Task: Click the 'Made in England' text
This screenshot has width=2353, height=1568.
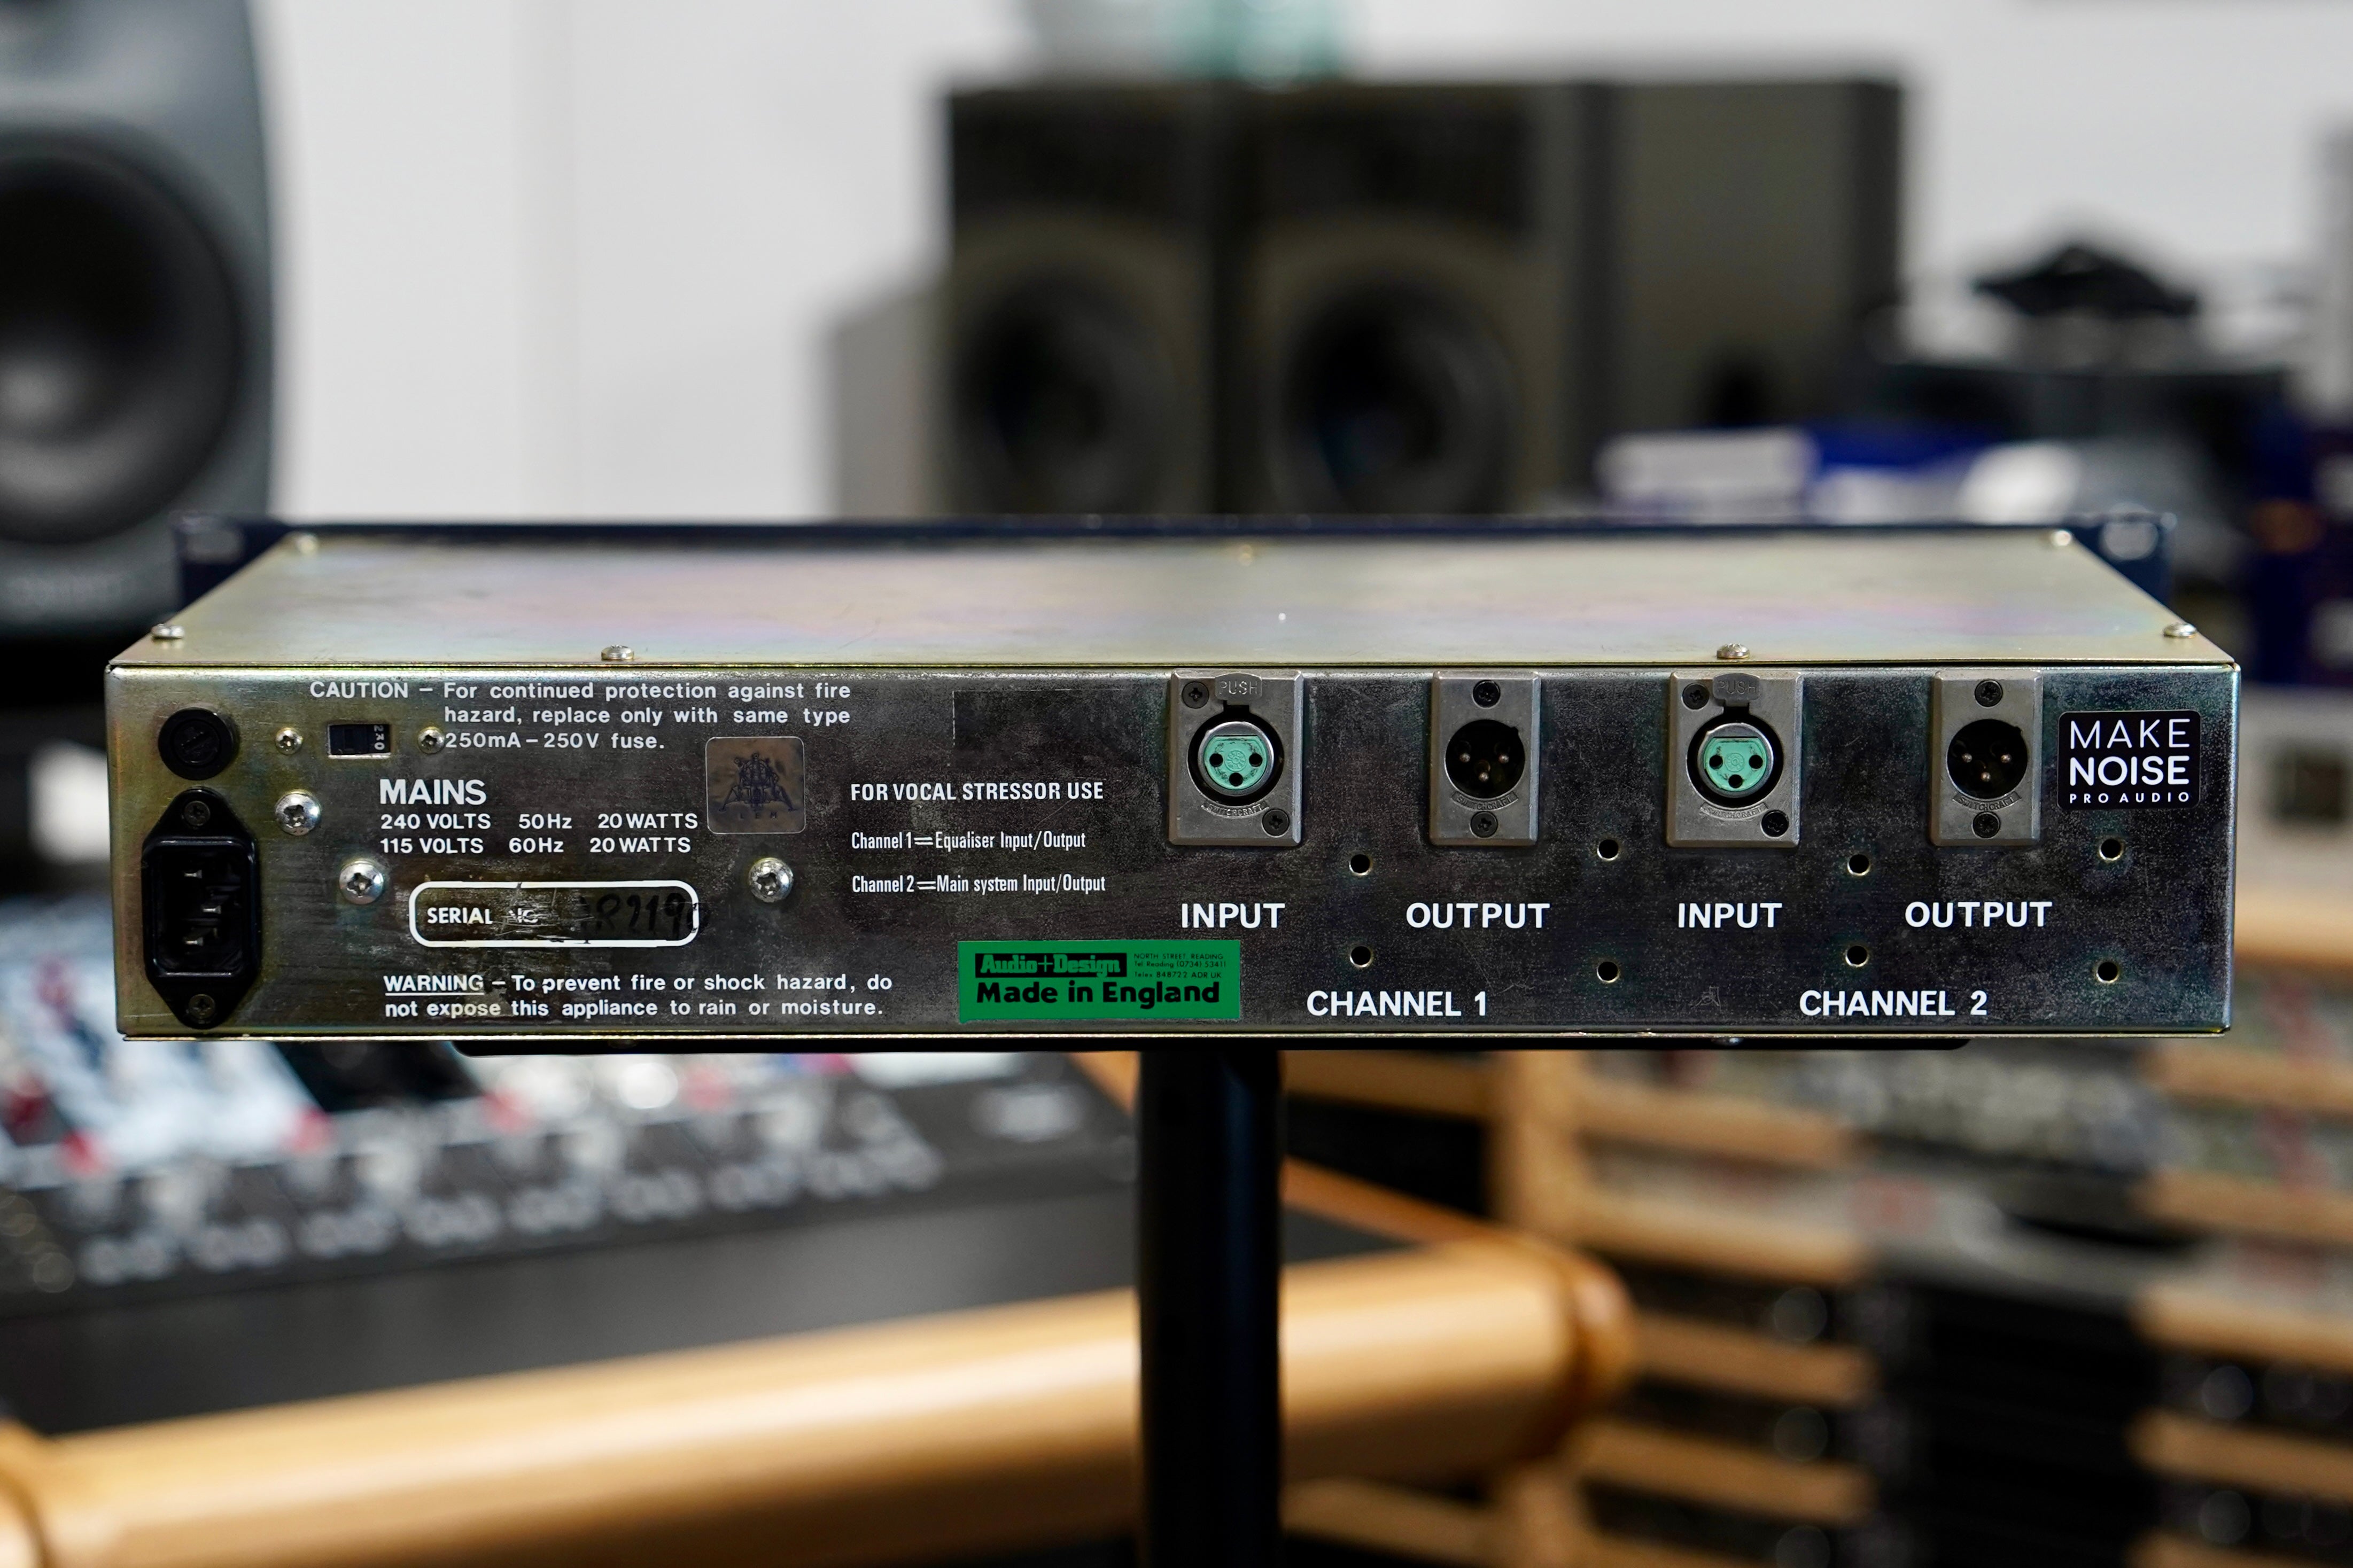Action: coord(1098,993)
